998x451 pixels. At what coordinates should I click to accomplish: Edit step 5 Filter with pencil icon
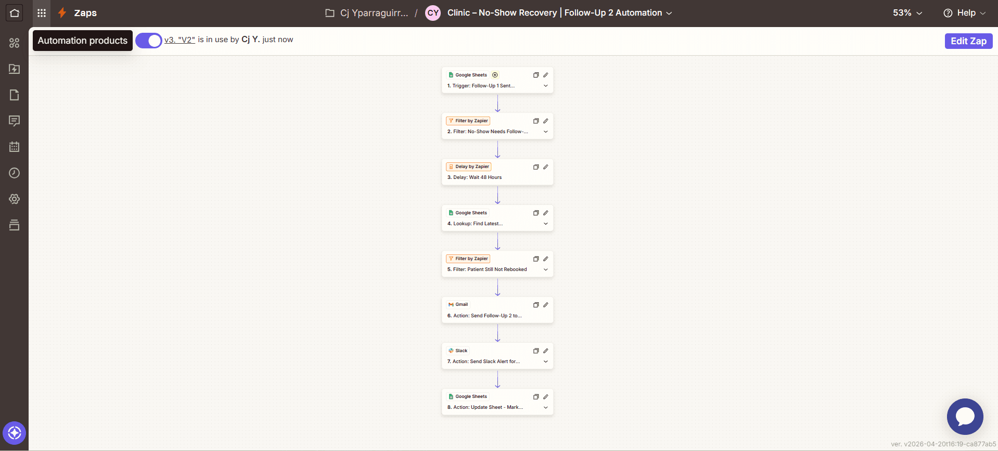point(546,259)
